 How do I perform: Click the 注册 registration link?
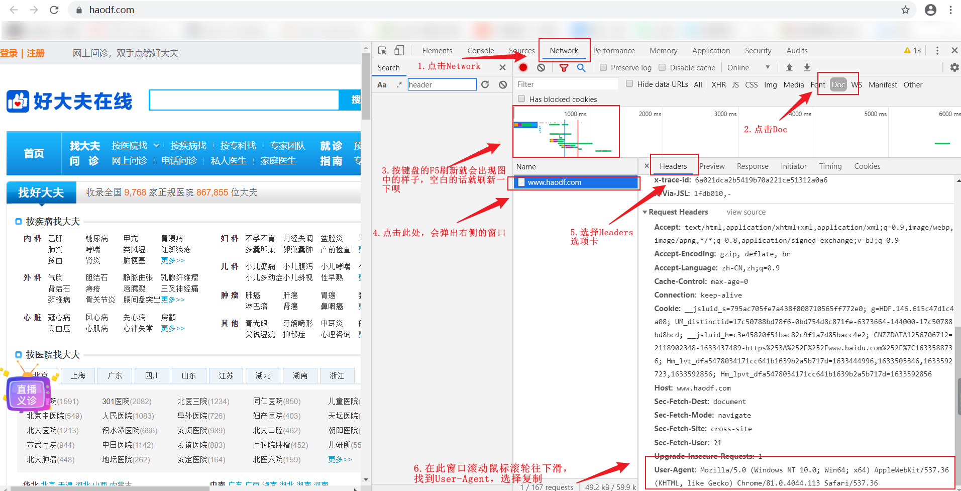[x=35, y=53]
